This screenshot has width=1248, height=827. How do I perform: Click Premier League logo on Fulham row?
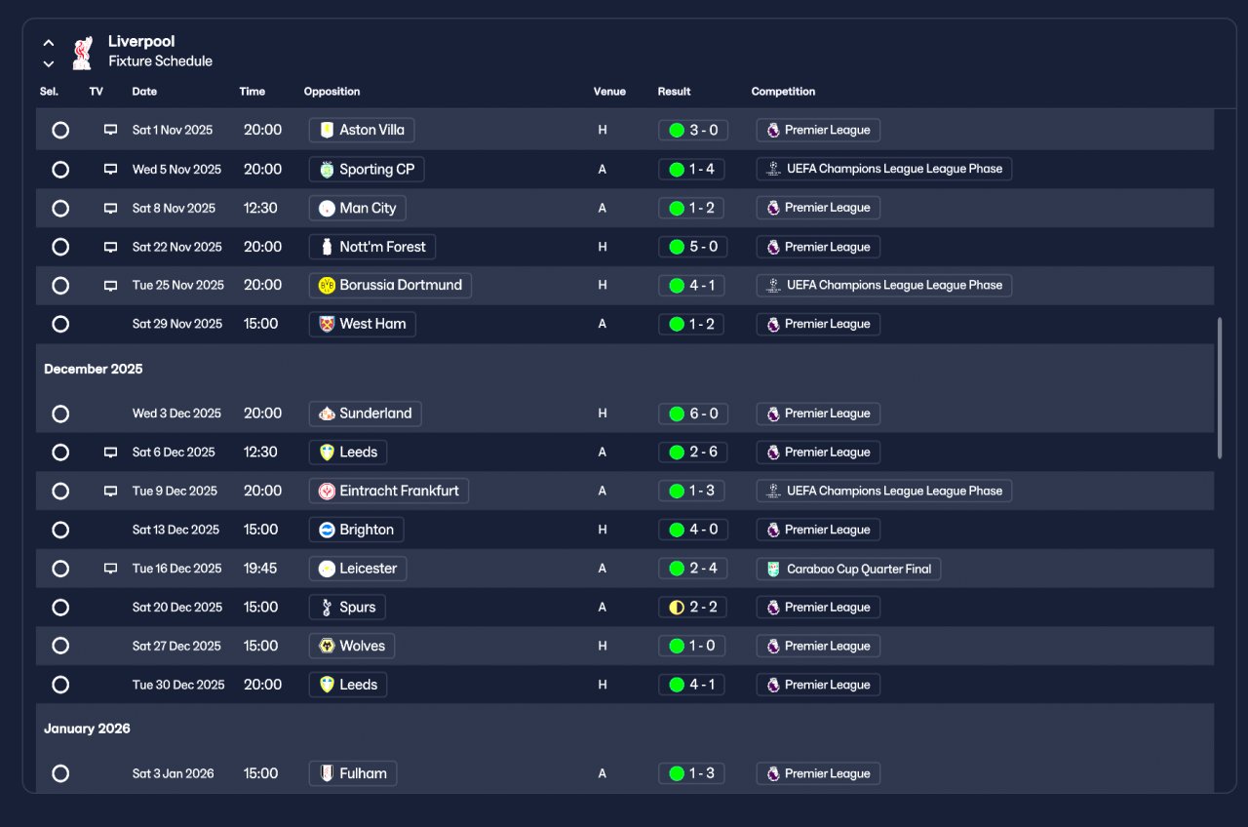[773, 773]
